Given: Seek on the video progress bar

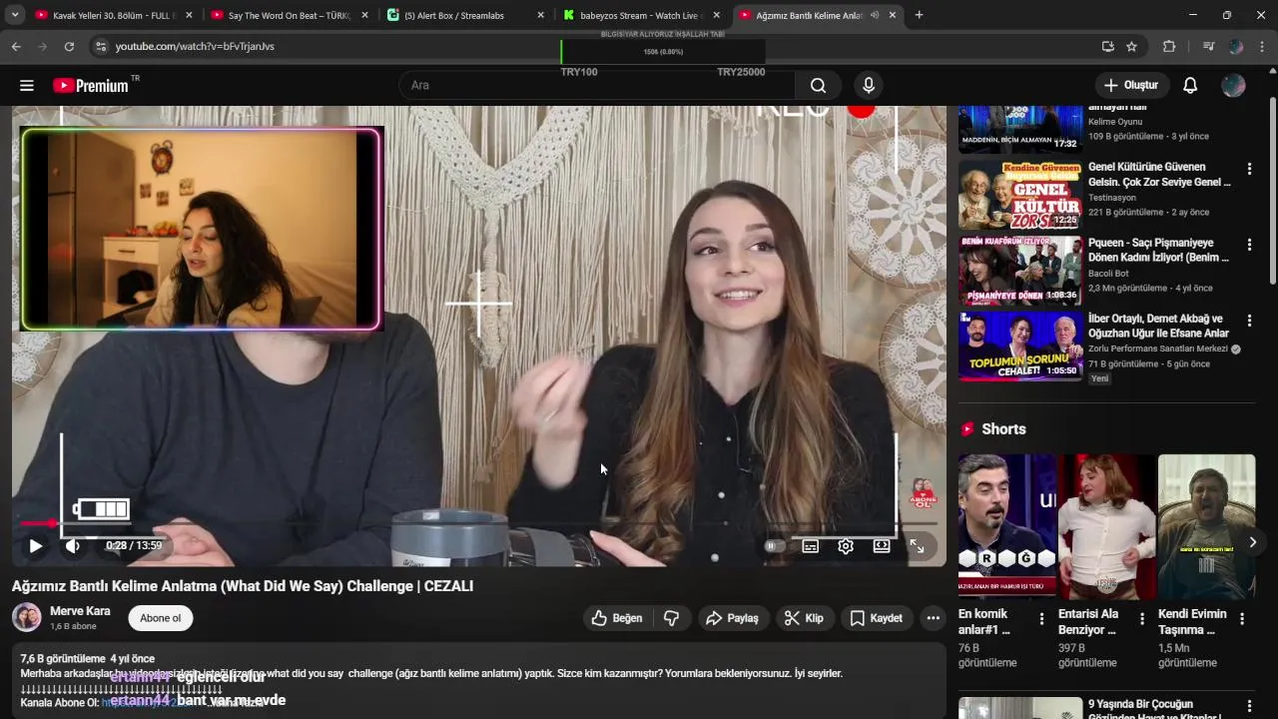Looking at the screenshot, I should point(478,523).
